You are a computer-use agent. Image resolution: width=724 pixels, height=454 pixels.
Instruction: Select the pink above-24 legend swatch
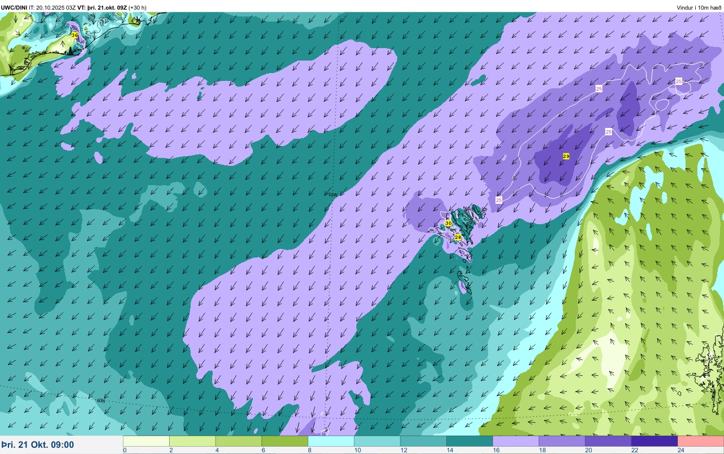click(701, 441)
